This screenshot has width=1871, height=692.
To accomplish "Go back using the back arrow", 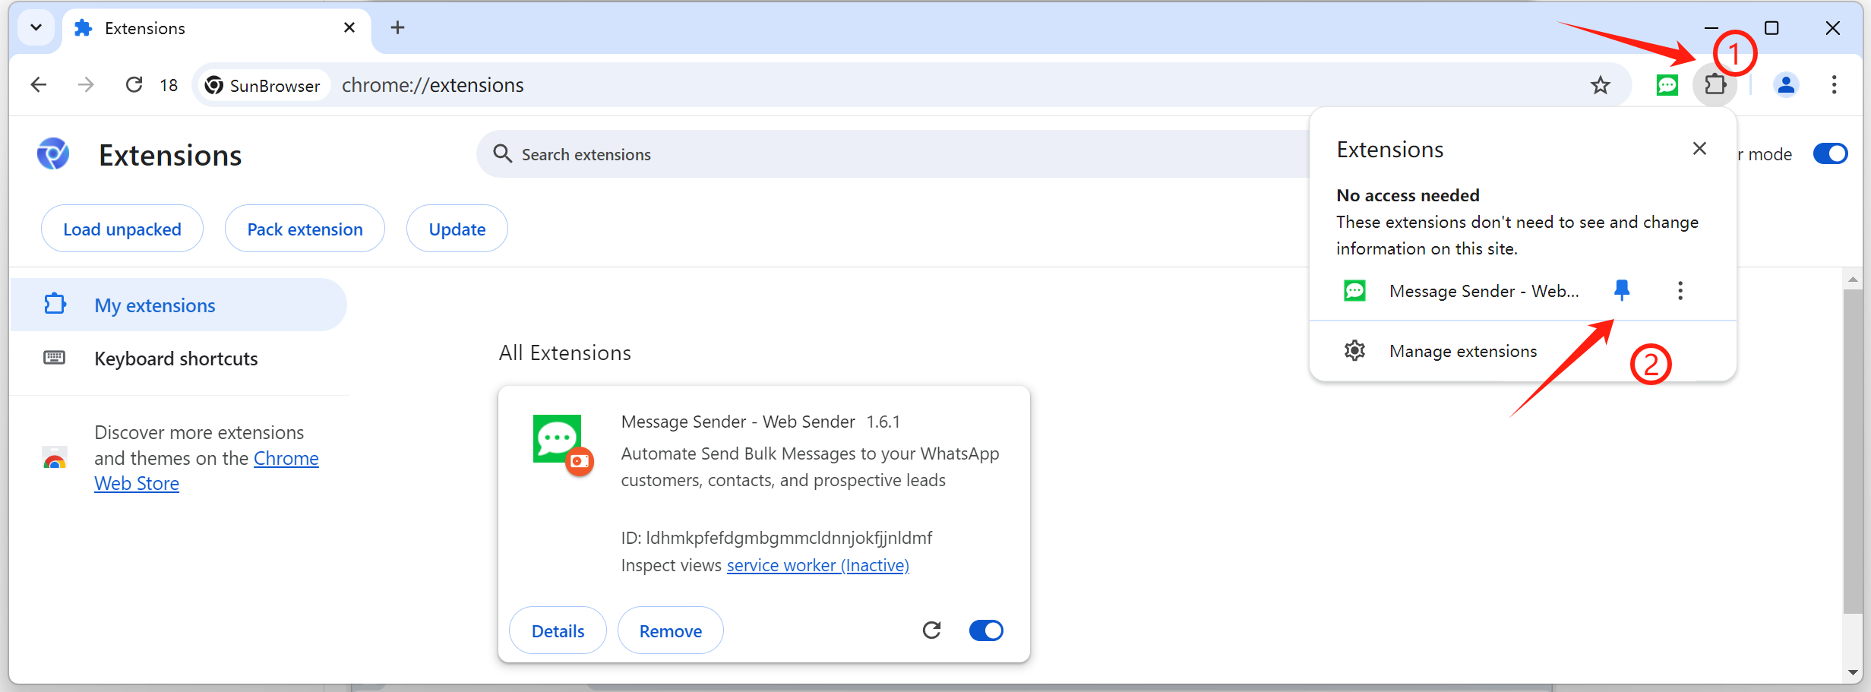I will [39, 85].
